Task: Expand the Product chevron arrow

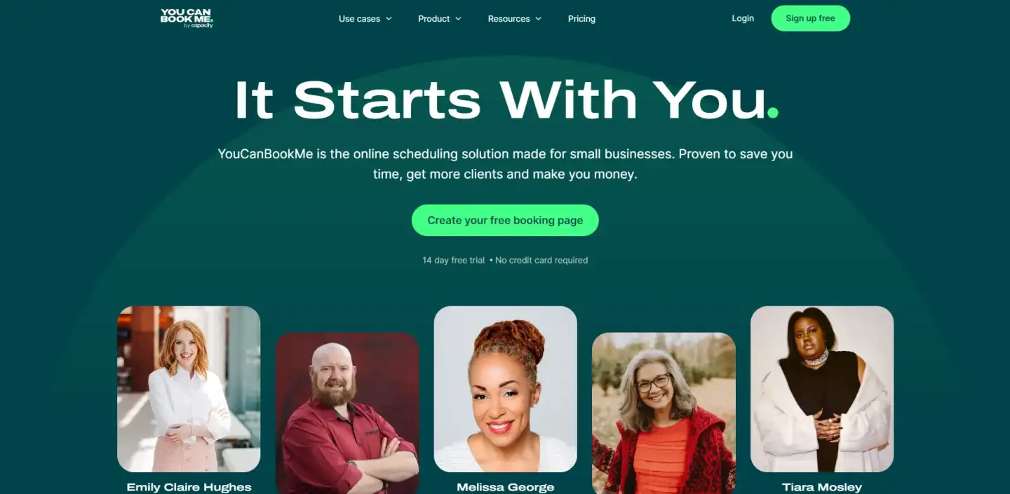Action: pyautogui.click(x=458, y=19)
